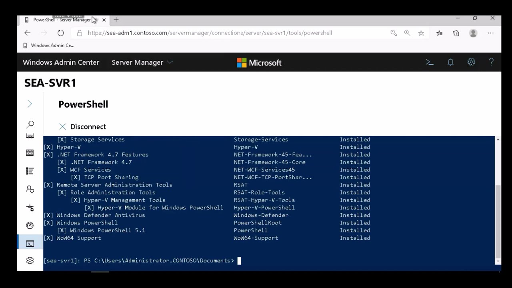Viewport: 512px width, 288px height.
Task: Click 'Windows PowerShell 5.1' text
Action: pos(108,231)
